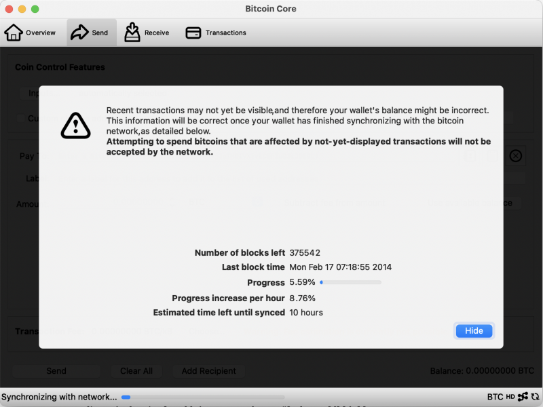Open the Receive tab
The height and width of the screenshot is (407, 543).
coord(147,33)
